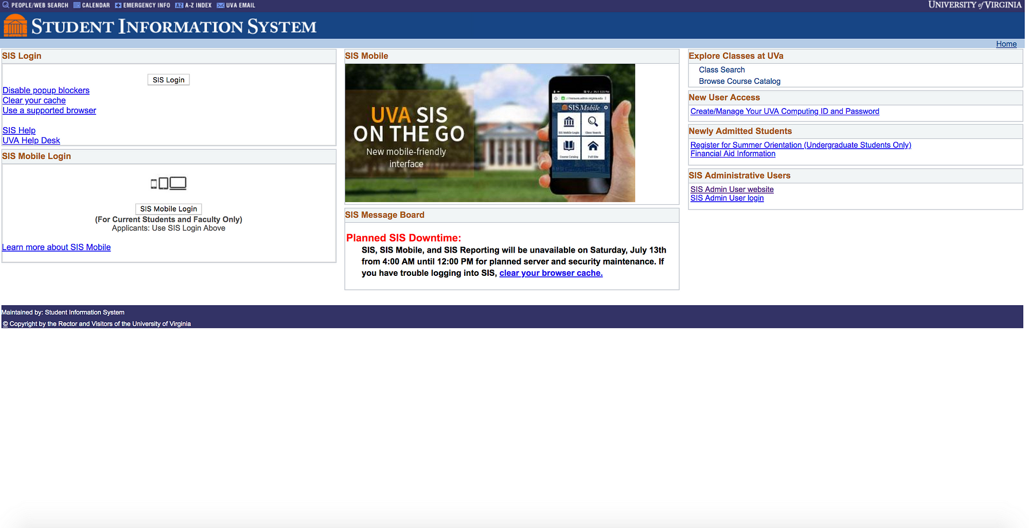Open Use a supported browser link
This screenshot has height=528, width=1029.
[49, 111]
